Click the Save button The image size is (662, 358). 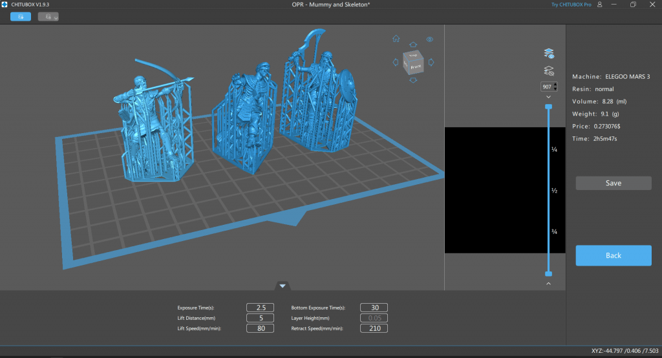coord(614,184)
